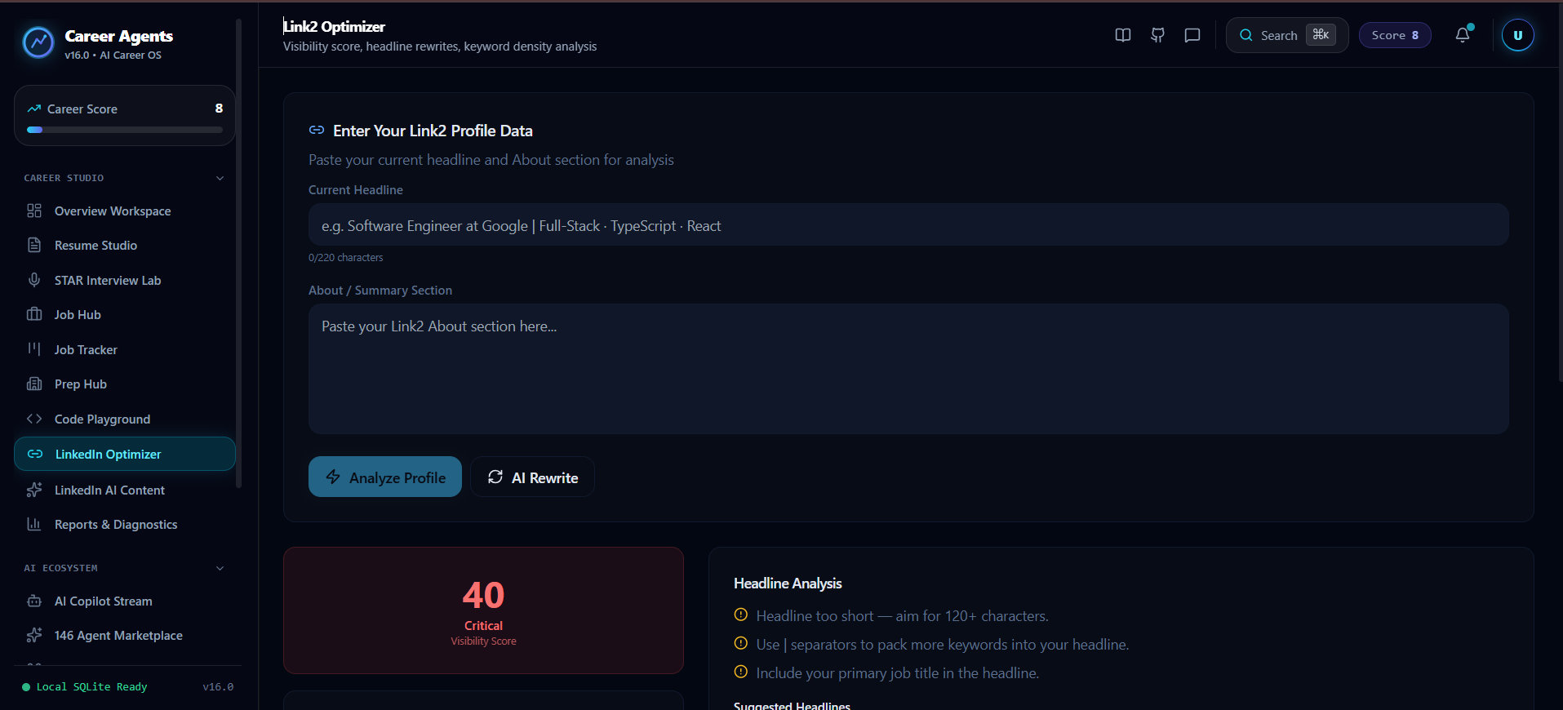Click the Score 8 badge

pos(1395,35)
